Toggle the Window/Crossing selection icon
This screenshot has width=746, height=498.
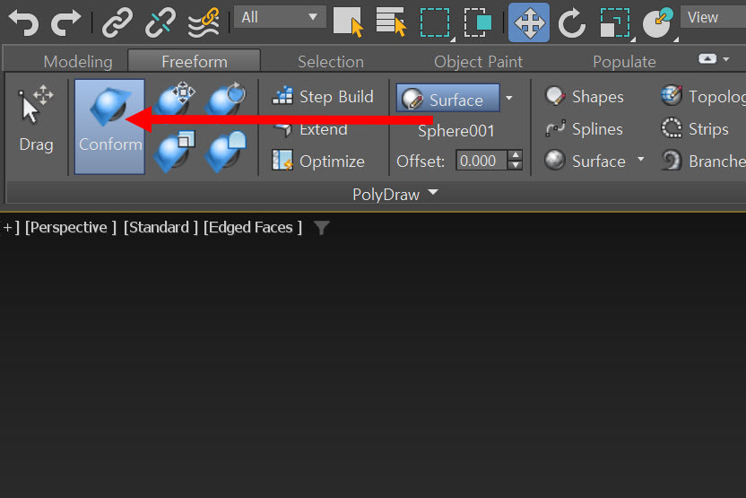point(478,22)
